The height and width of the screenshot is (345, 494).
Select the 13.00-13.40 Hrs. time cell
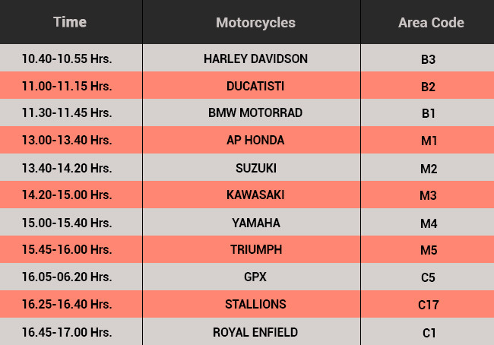[x=67, y=141]
